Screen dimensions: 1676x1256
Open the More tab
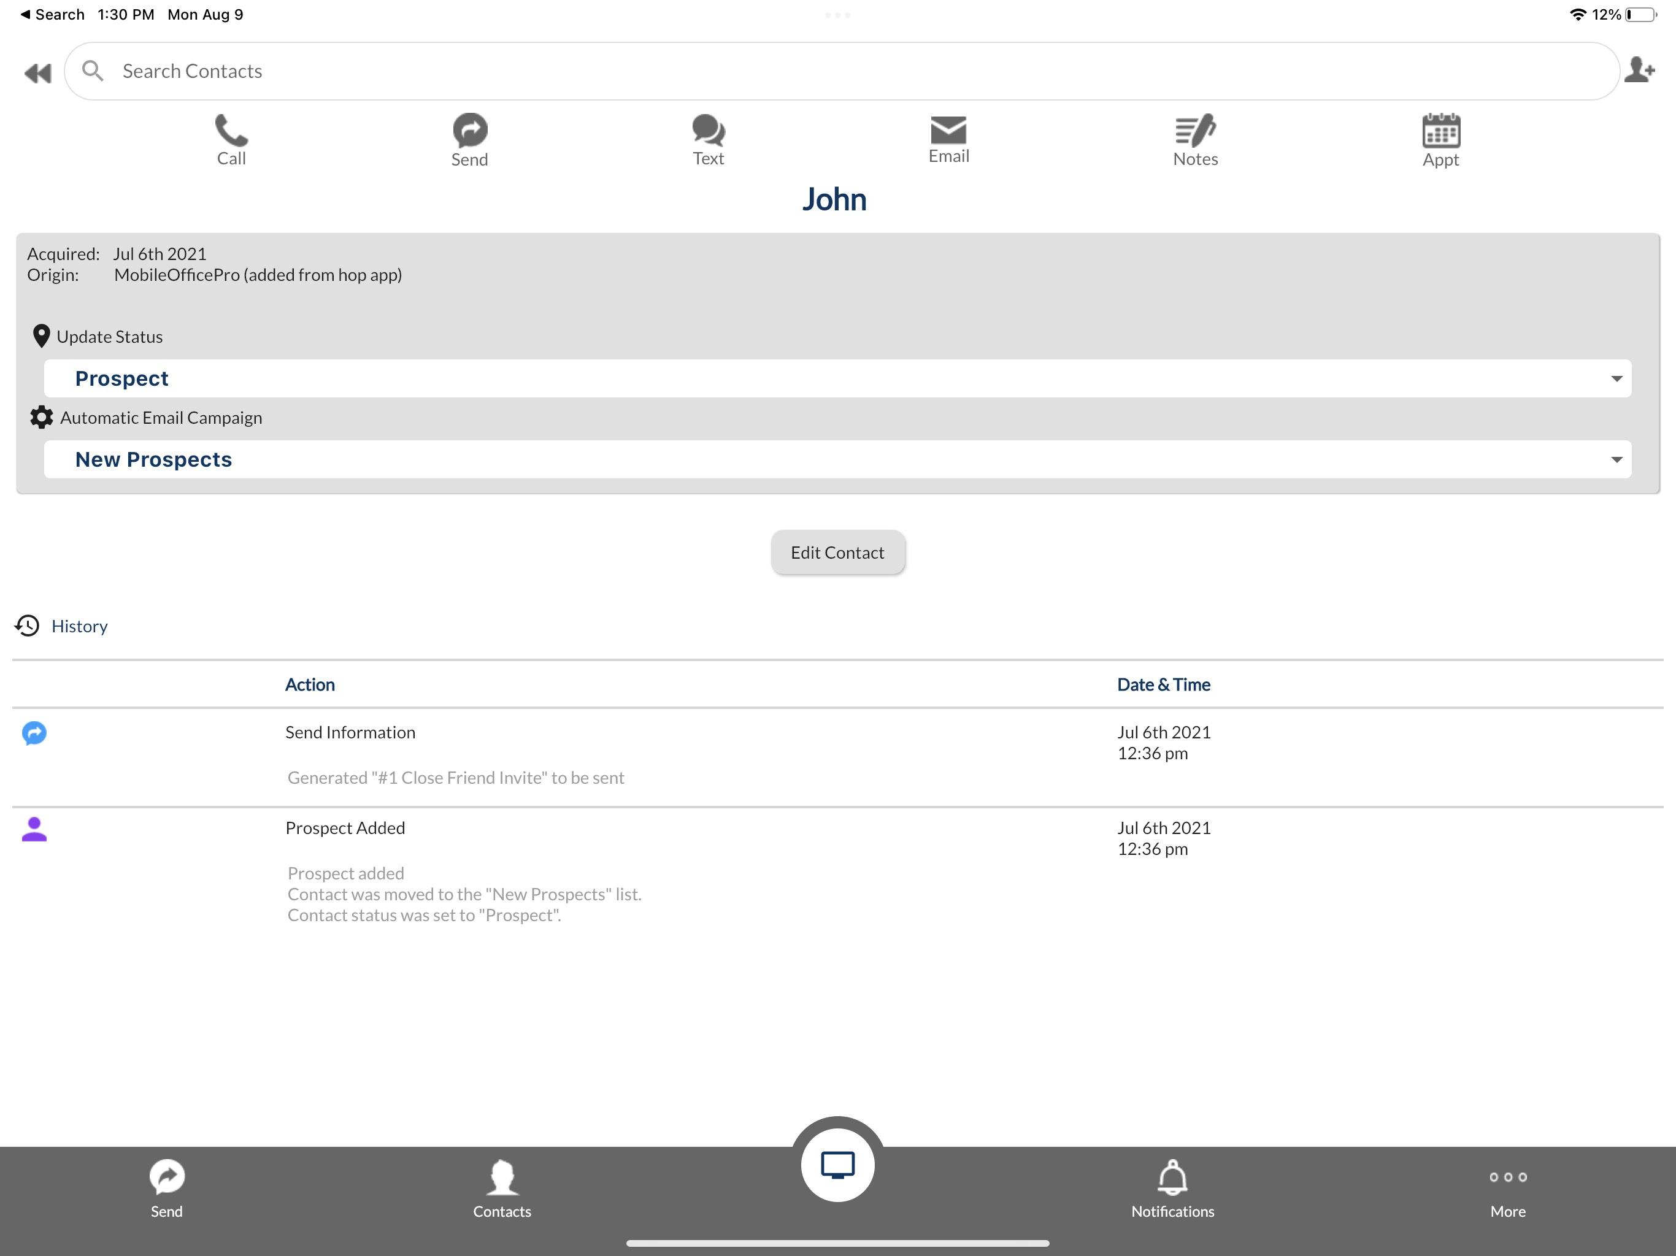click(x=1507, y=1189)
